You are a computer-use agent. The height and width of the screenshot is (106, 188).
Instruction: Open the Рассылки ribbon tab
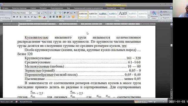pos(43,8)
